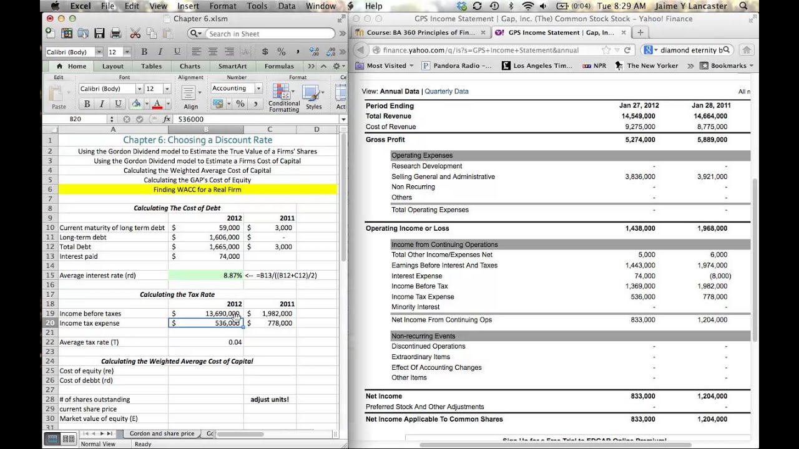Switch to Normal View icon at bottom
The height and width of the screenshot is (449, 799).
pos(53,439)
